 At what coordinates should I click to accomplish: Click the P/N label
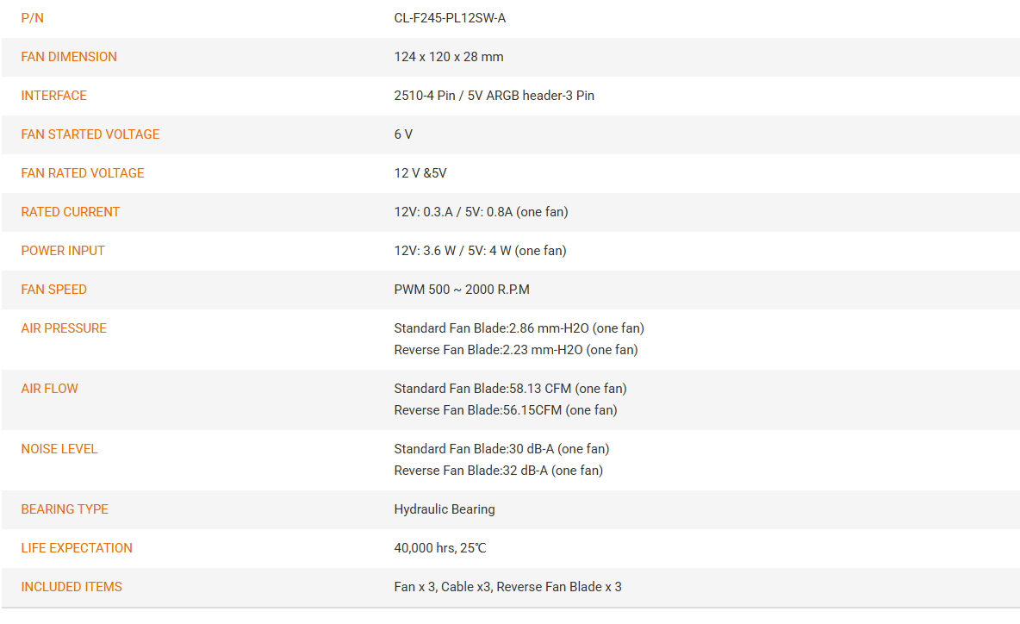coord(32,18)
